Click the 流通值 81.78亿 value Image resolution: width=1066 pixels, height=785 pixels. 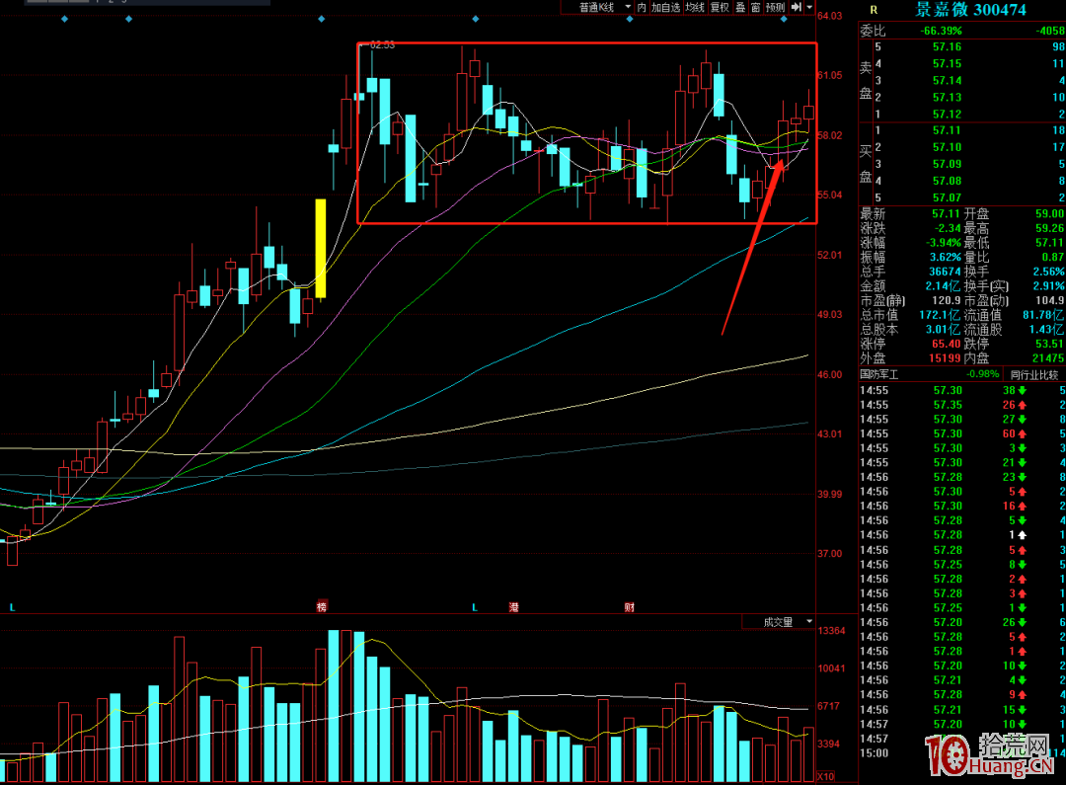coord(1043,315)
